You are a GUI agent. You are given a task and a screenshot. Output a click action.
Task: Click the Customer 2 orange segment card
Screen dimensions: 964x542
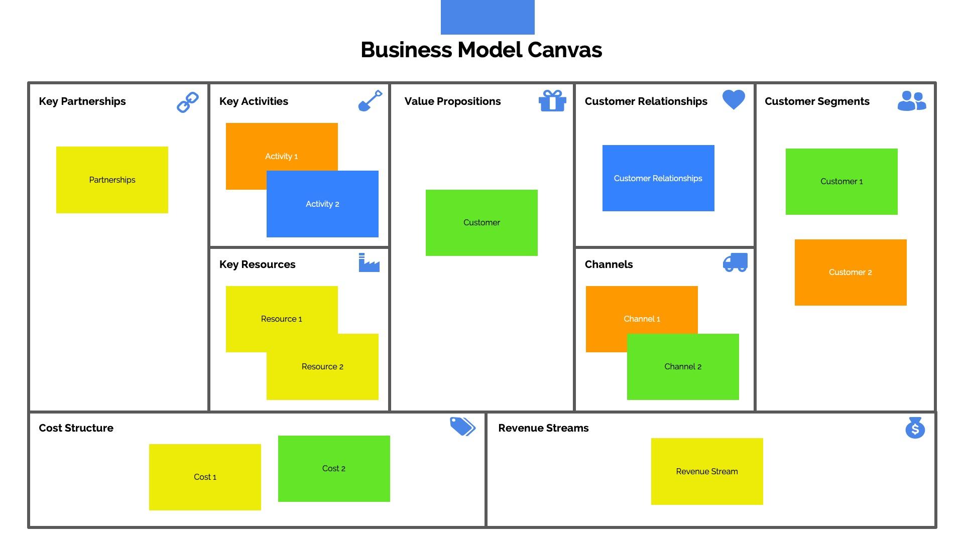850,272
